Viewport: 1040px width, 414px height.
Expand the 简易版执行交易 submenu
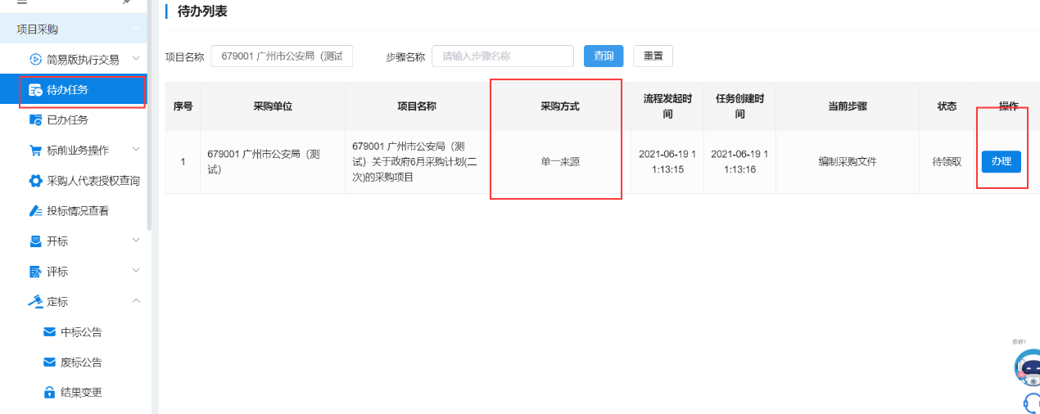click(x=136, y=59)
